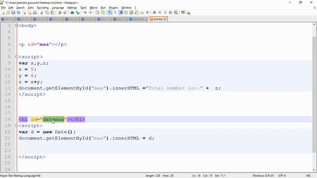
Task: Click the vertical scrollbar down arrow
Action: [314, 170]
